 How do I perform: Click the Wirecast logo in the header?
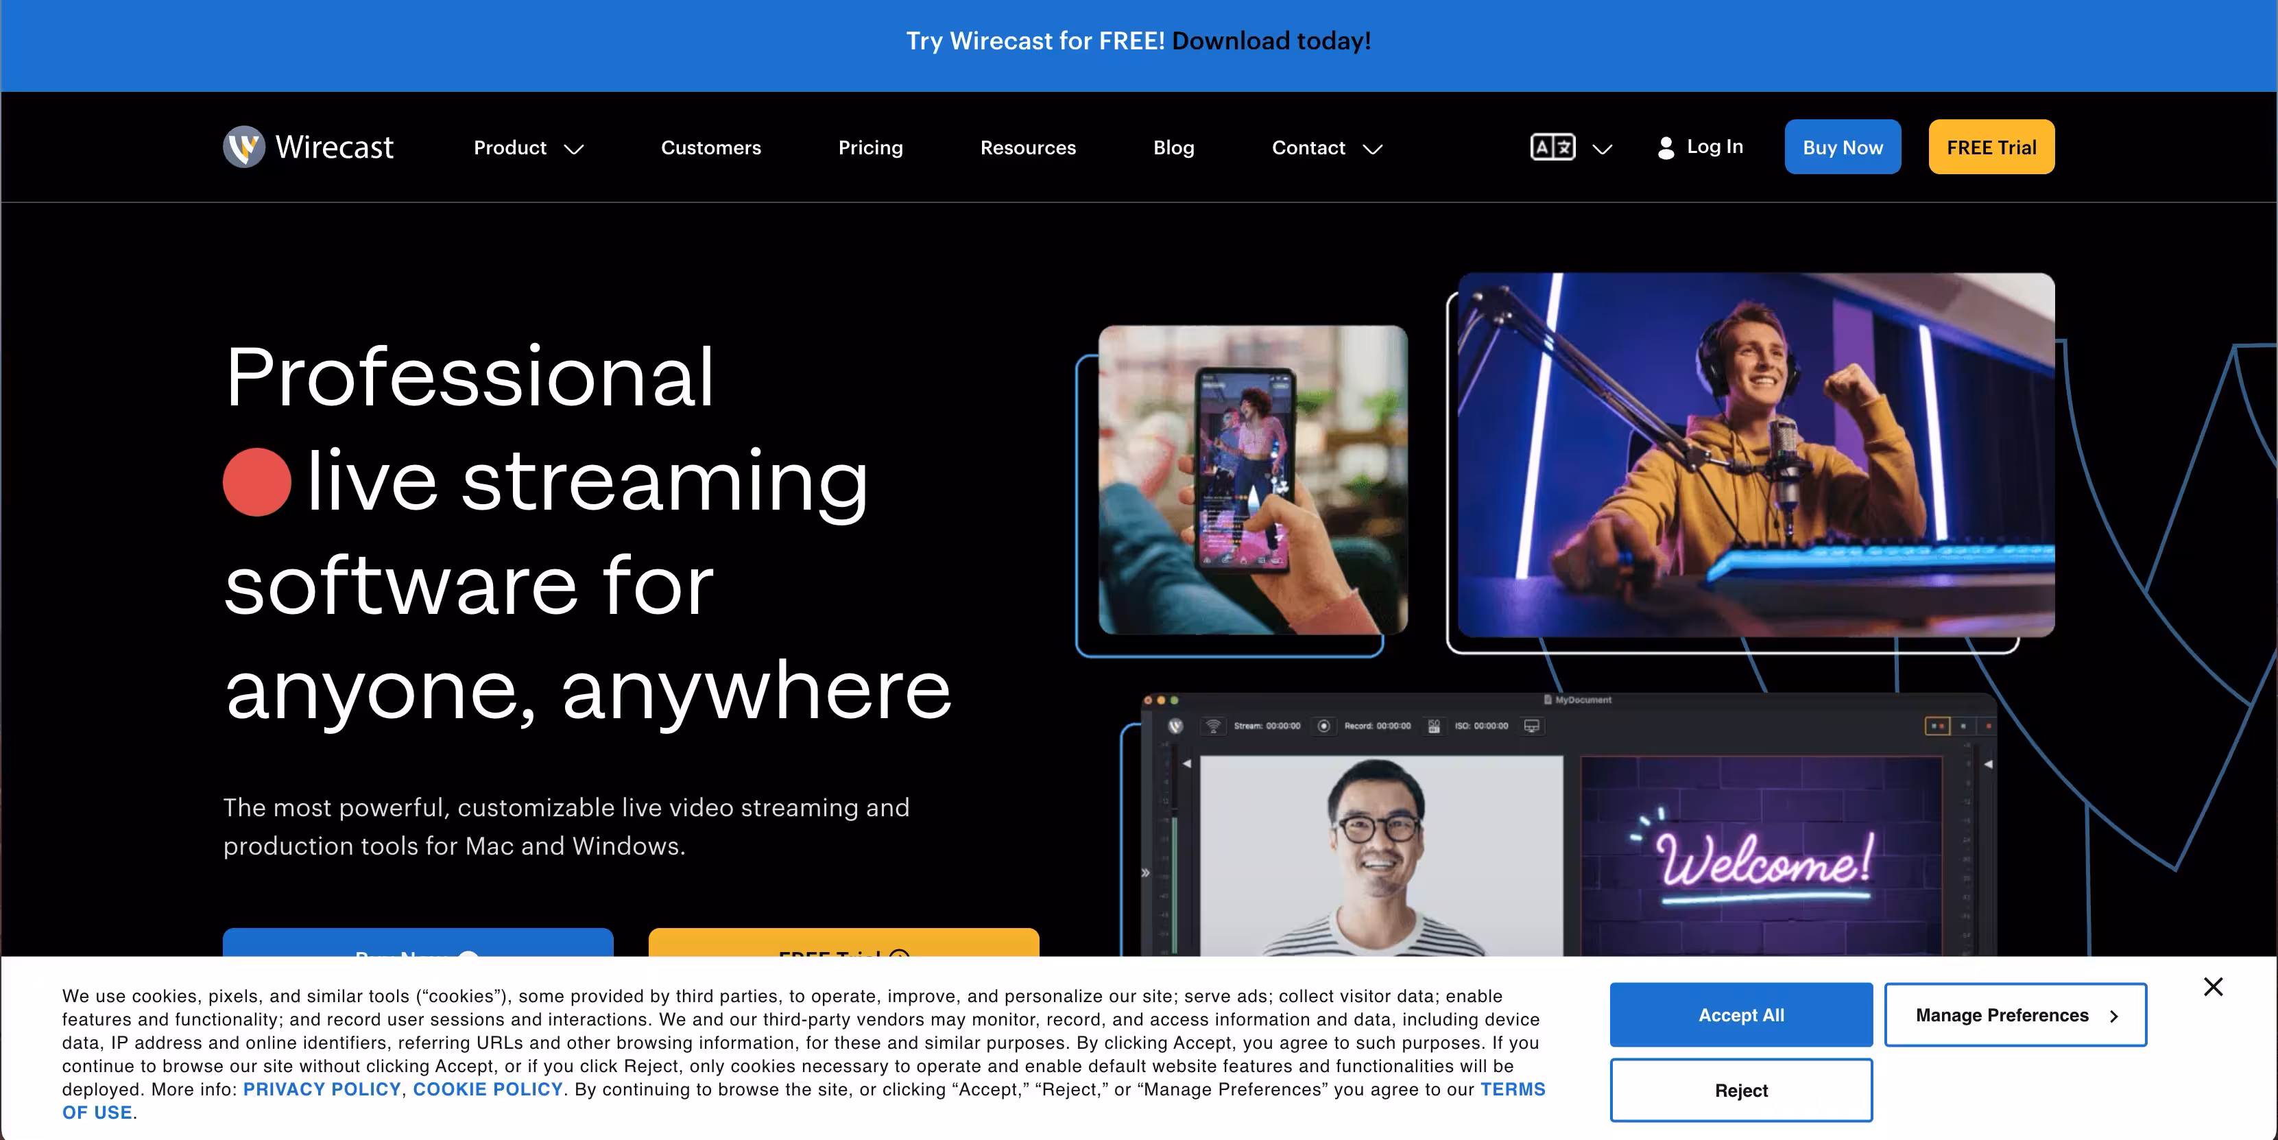point(308,147)
